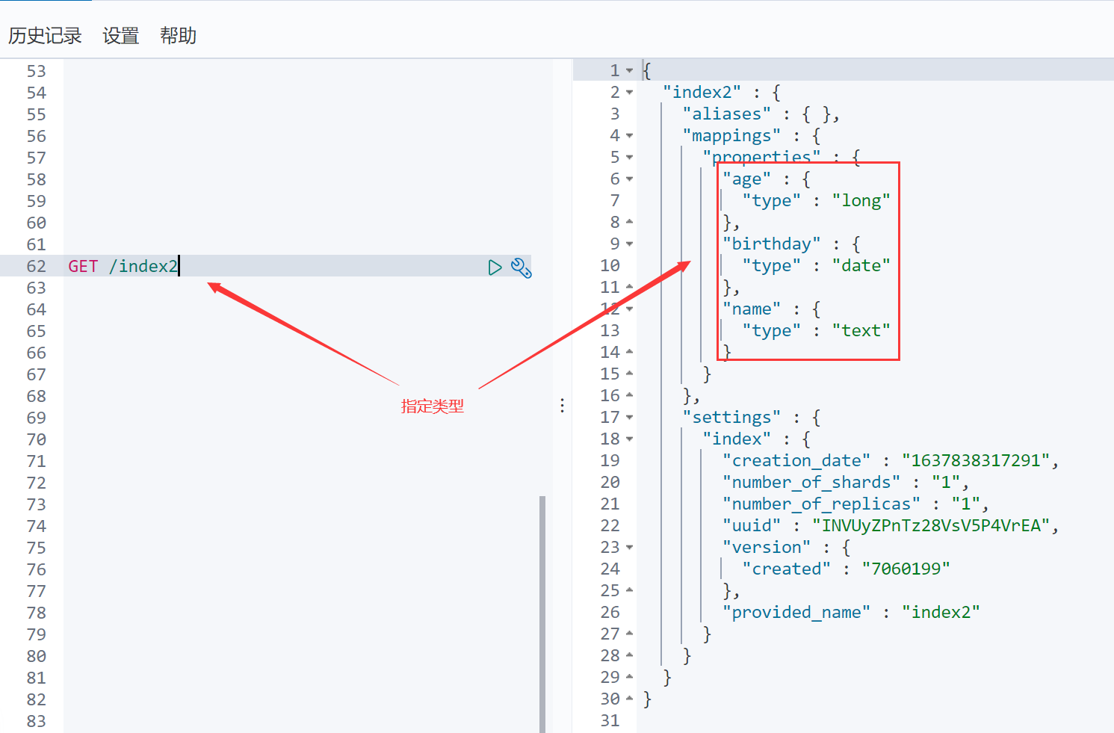Collapse the "mappings" block on line 4
This screenshot has width=1114, height=733.
629,136
